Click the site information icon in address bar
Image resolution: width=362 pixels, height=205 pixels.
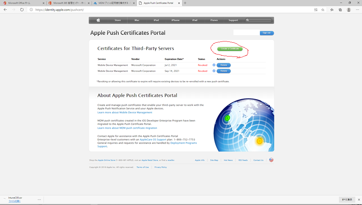click(31, 10)
